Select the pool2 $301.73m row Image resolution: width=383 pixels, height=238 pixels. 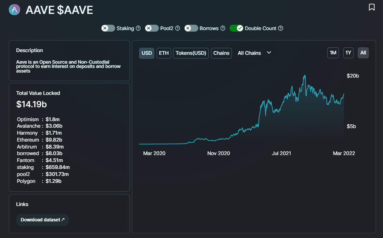[43, 174]
